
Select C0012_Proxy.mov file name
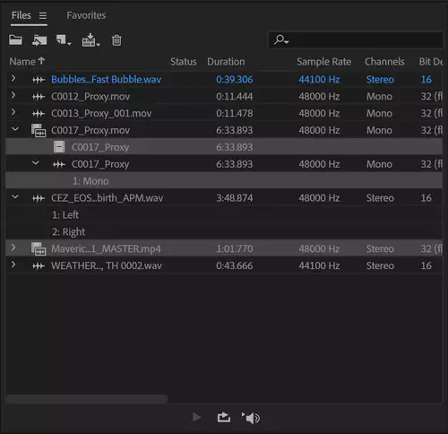(90, 97)
